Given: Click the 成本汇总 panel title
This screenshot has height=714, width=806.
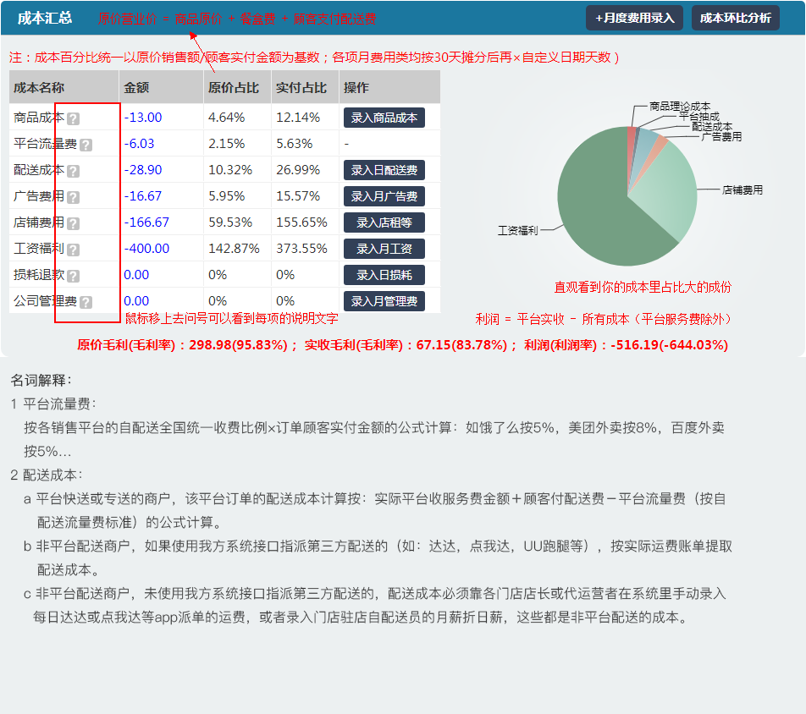Looking at the screenshot, I should pos(45,18).
